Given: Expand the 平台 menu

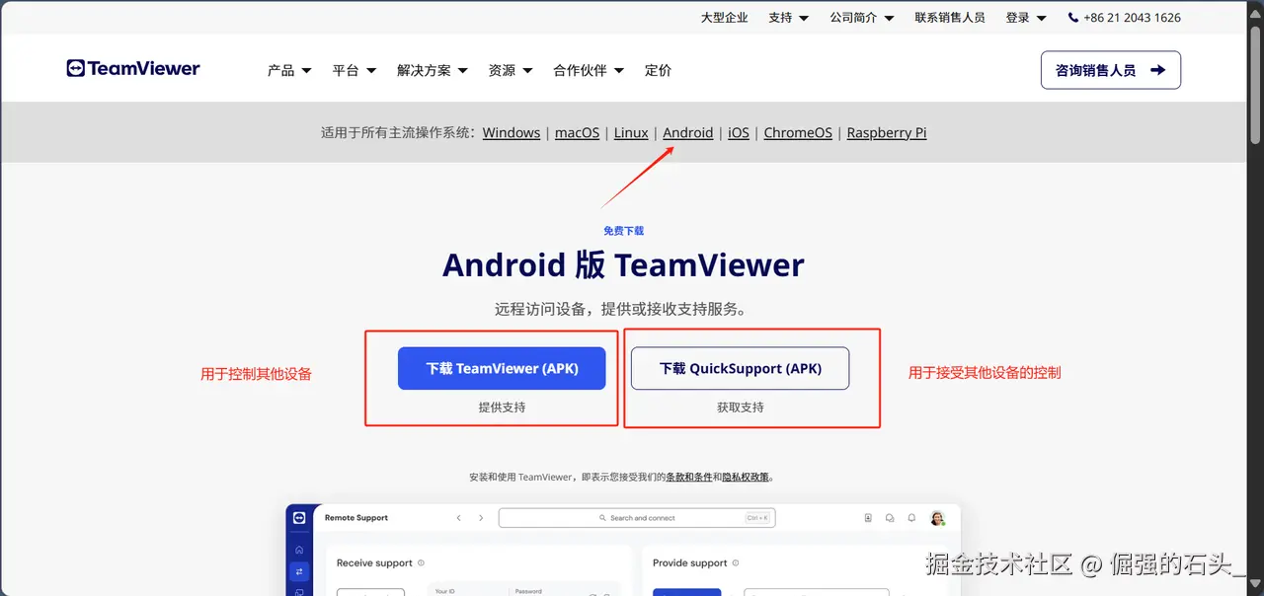Looking at the screenshot, I should (x=355, y=70).
